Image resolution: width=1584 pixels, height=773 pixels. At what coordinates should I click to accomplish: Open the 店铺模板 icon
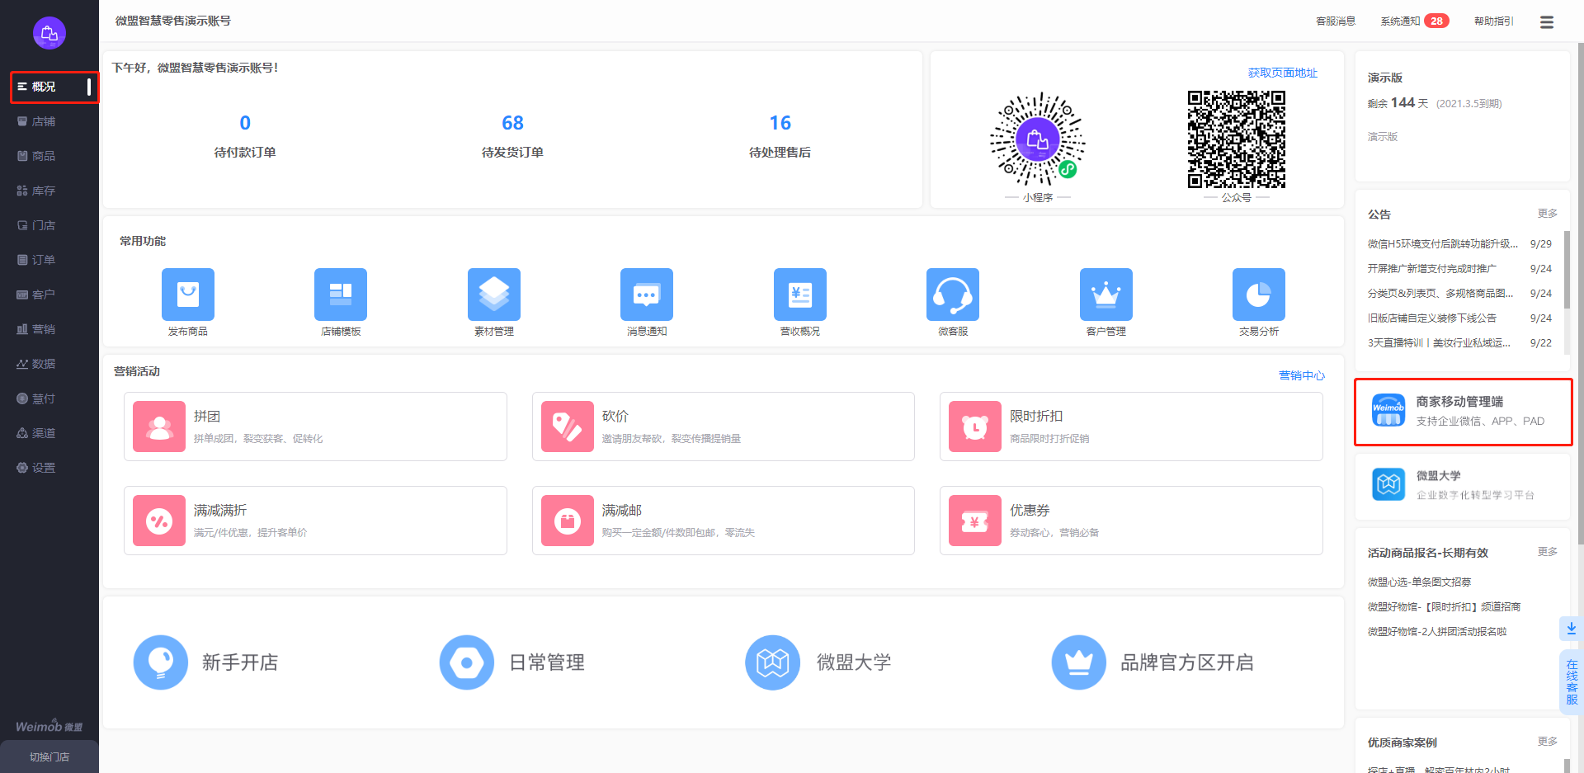[x=341, y=295]
